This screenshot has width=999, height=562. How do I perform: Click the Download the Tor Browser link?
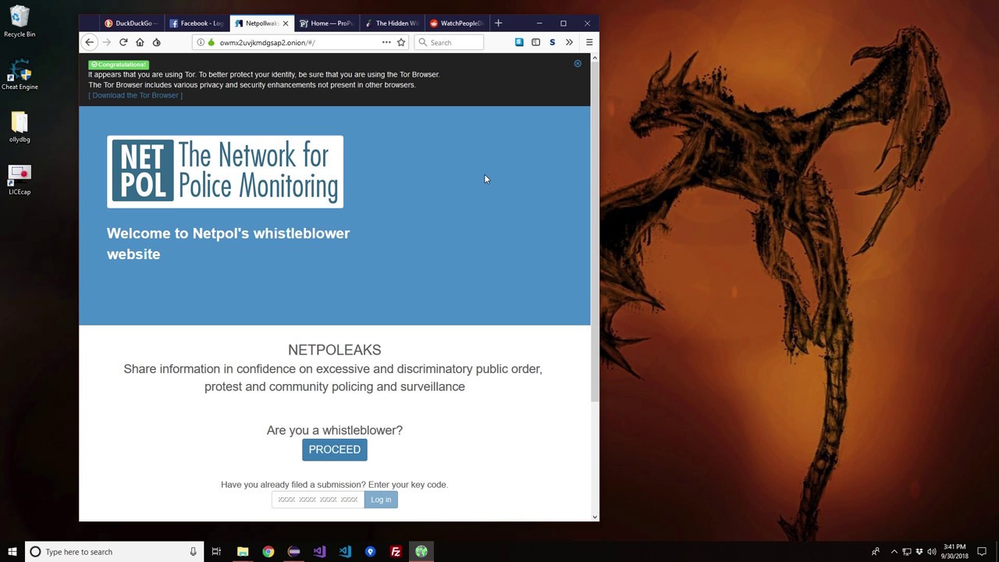pyautogui.click(x=135, y=95)
